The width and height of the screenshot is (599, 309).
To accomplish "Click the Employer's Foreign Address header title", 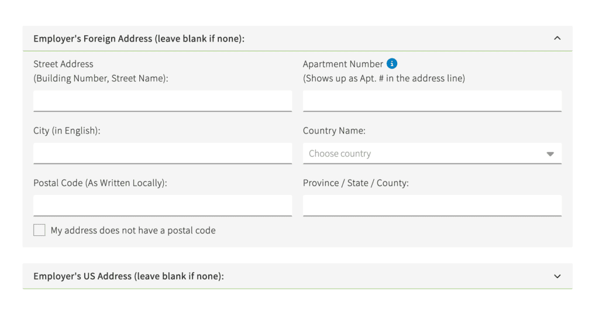I will point(139,39).
